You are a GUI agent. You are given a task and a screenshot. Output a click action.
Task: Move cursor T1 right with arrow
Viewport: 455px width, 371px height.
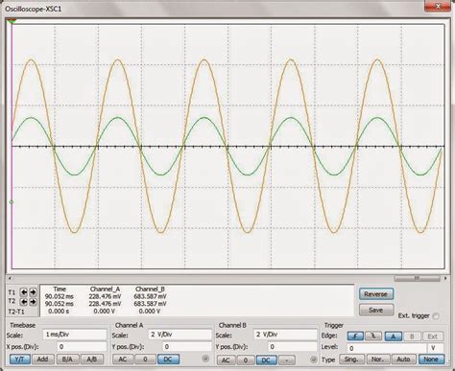click(x=33, y=291)
